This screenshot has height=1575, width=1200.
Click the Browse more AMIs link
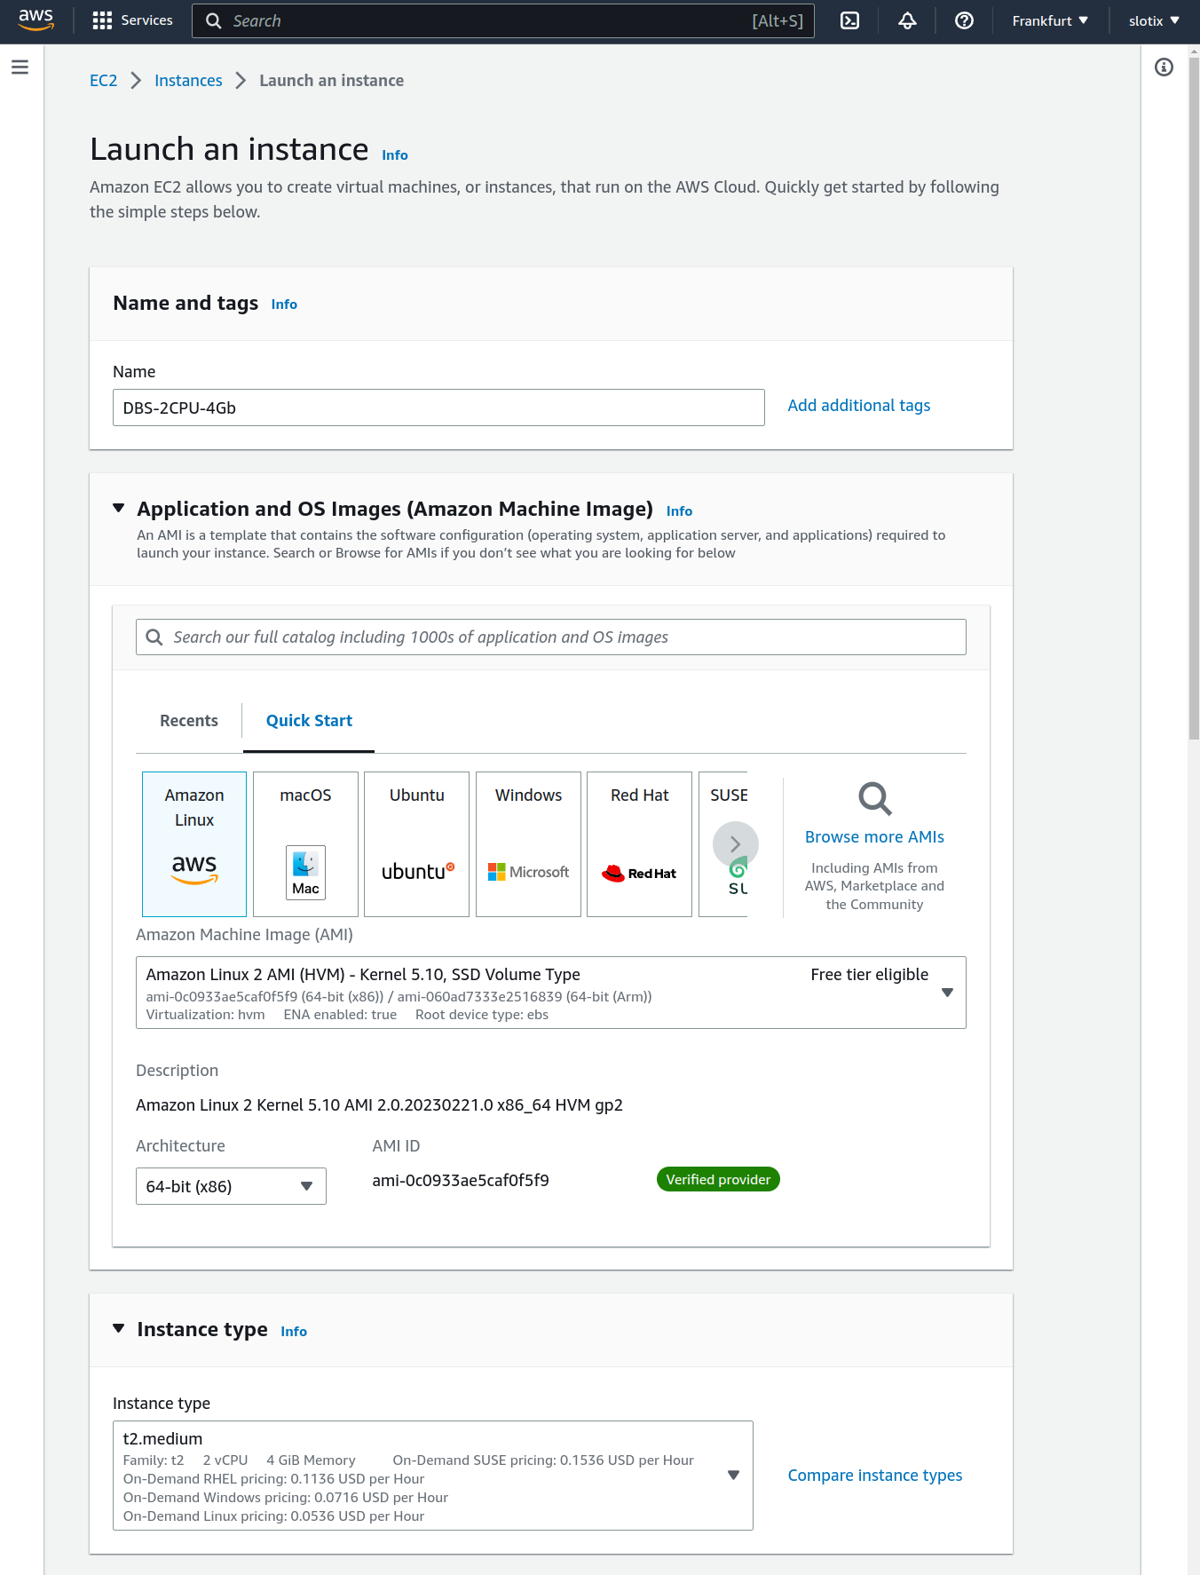(874, 837)
